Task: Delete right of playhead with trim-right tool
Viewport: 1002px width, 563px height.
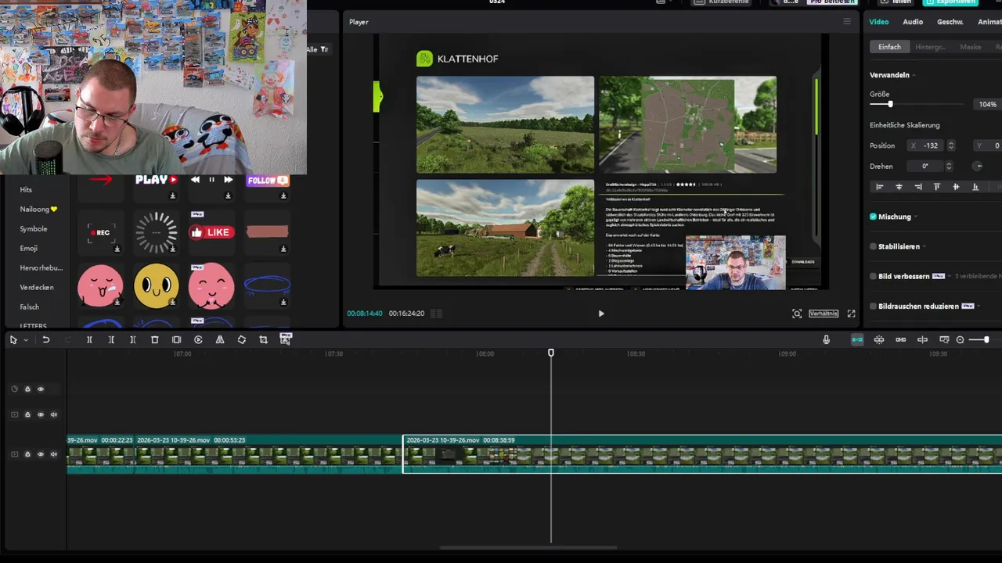Action: [x=133, y=339]
